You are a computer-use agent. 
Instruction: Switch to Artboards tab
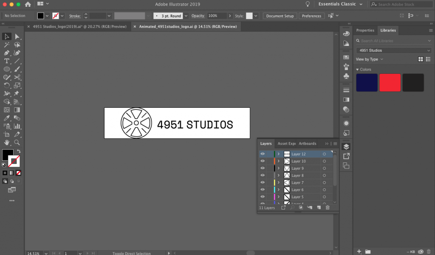coord(308,143)
